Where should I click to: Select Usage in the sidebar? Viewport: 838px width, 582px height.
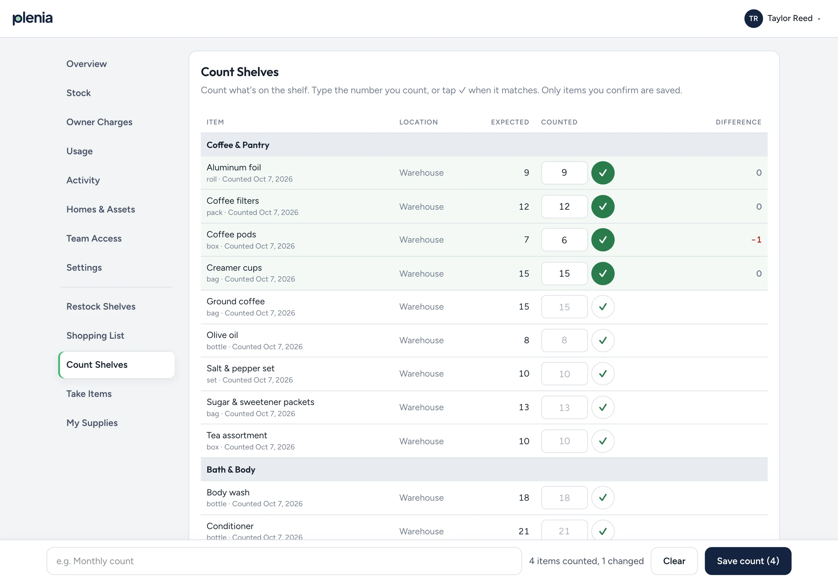(x=80, y=151)
